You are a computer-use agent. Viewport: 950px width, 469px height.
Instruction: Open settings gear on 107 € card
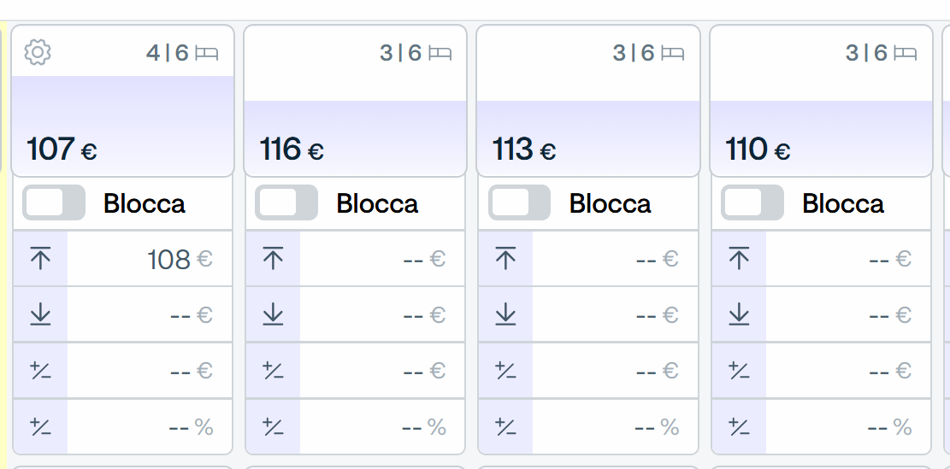tap(38, 52)
